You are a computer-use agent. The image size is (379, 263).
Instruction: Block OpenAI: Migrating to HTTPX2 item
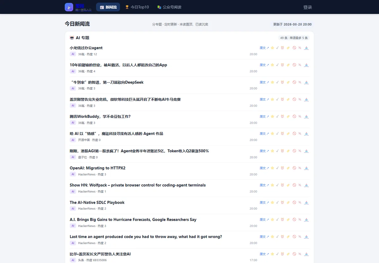click(x=294, y=168)
